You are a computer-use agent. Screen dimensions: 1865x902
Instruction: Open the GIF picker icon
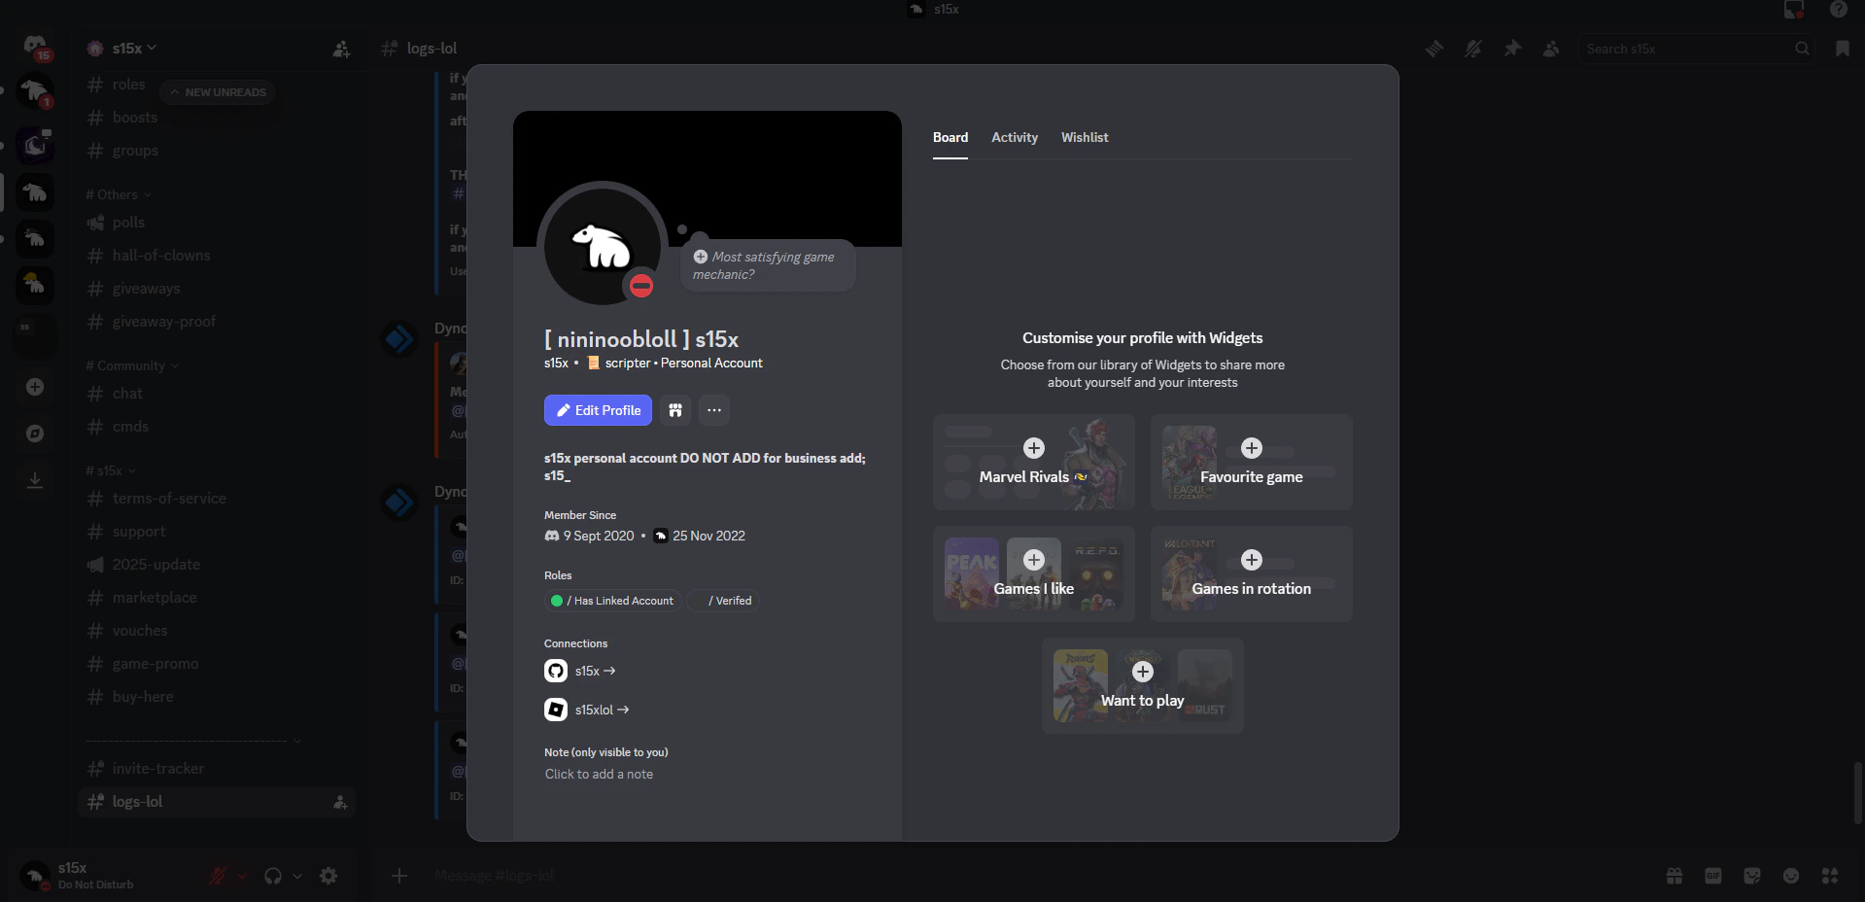pyautogui.click(x=1713, y=876)
